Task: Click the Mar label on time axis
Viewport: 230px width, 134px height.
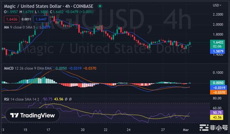Action: tap(186, 130)
